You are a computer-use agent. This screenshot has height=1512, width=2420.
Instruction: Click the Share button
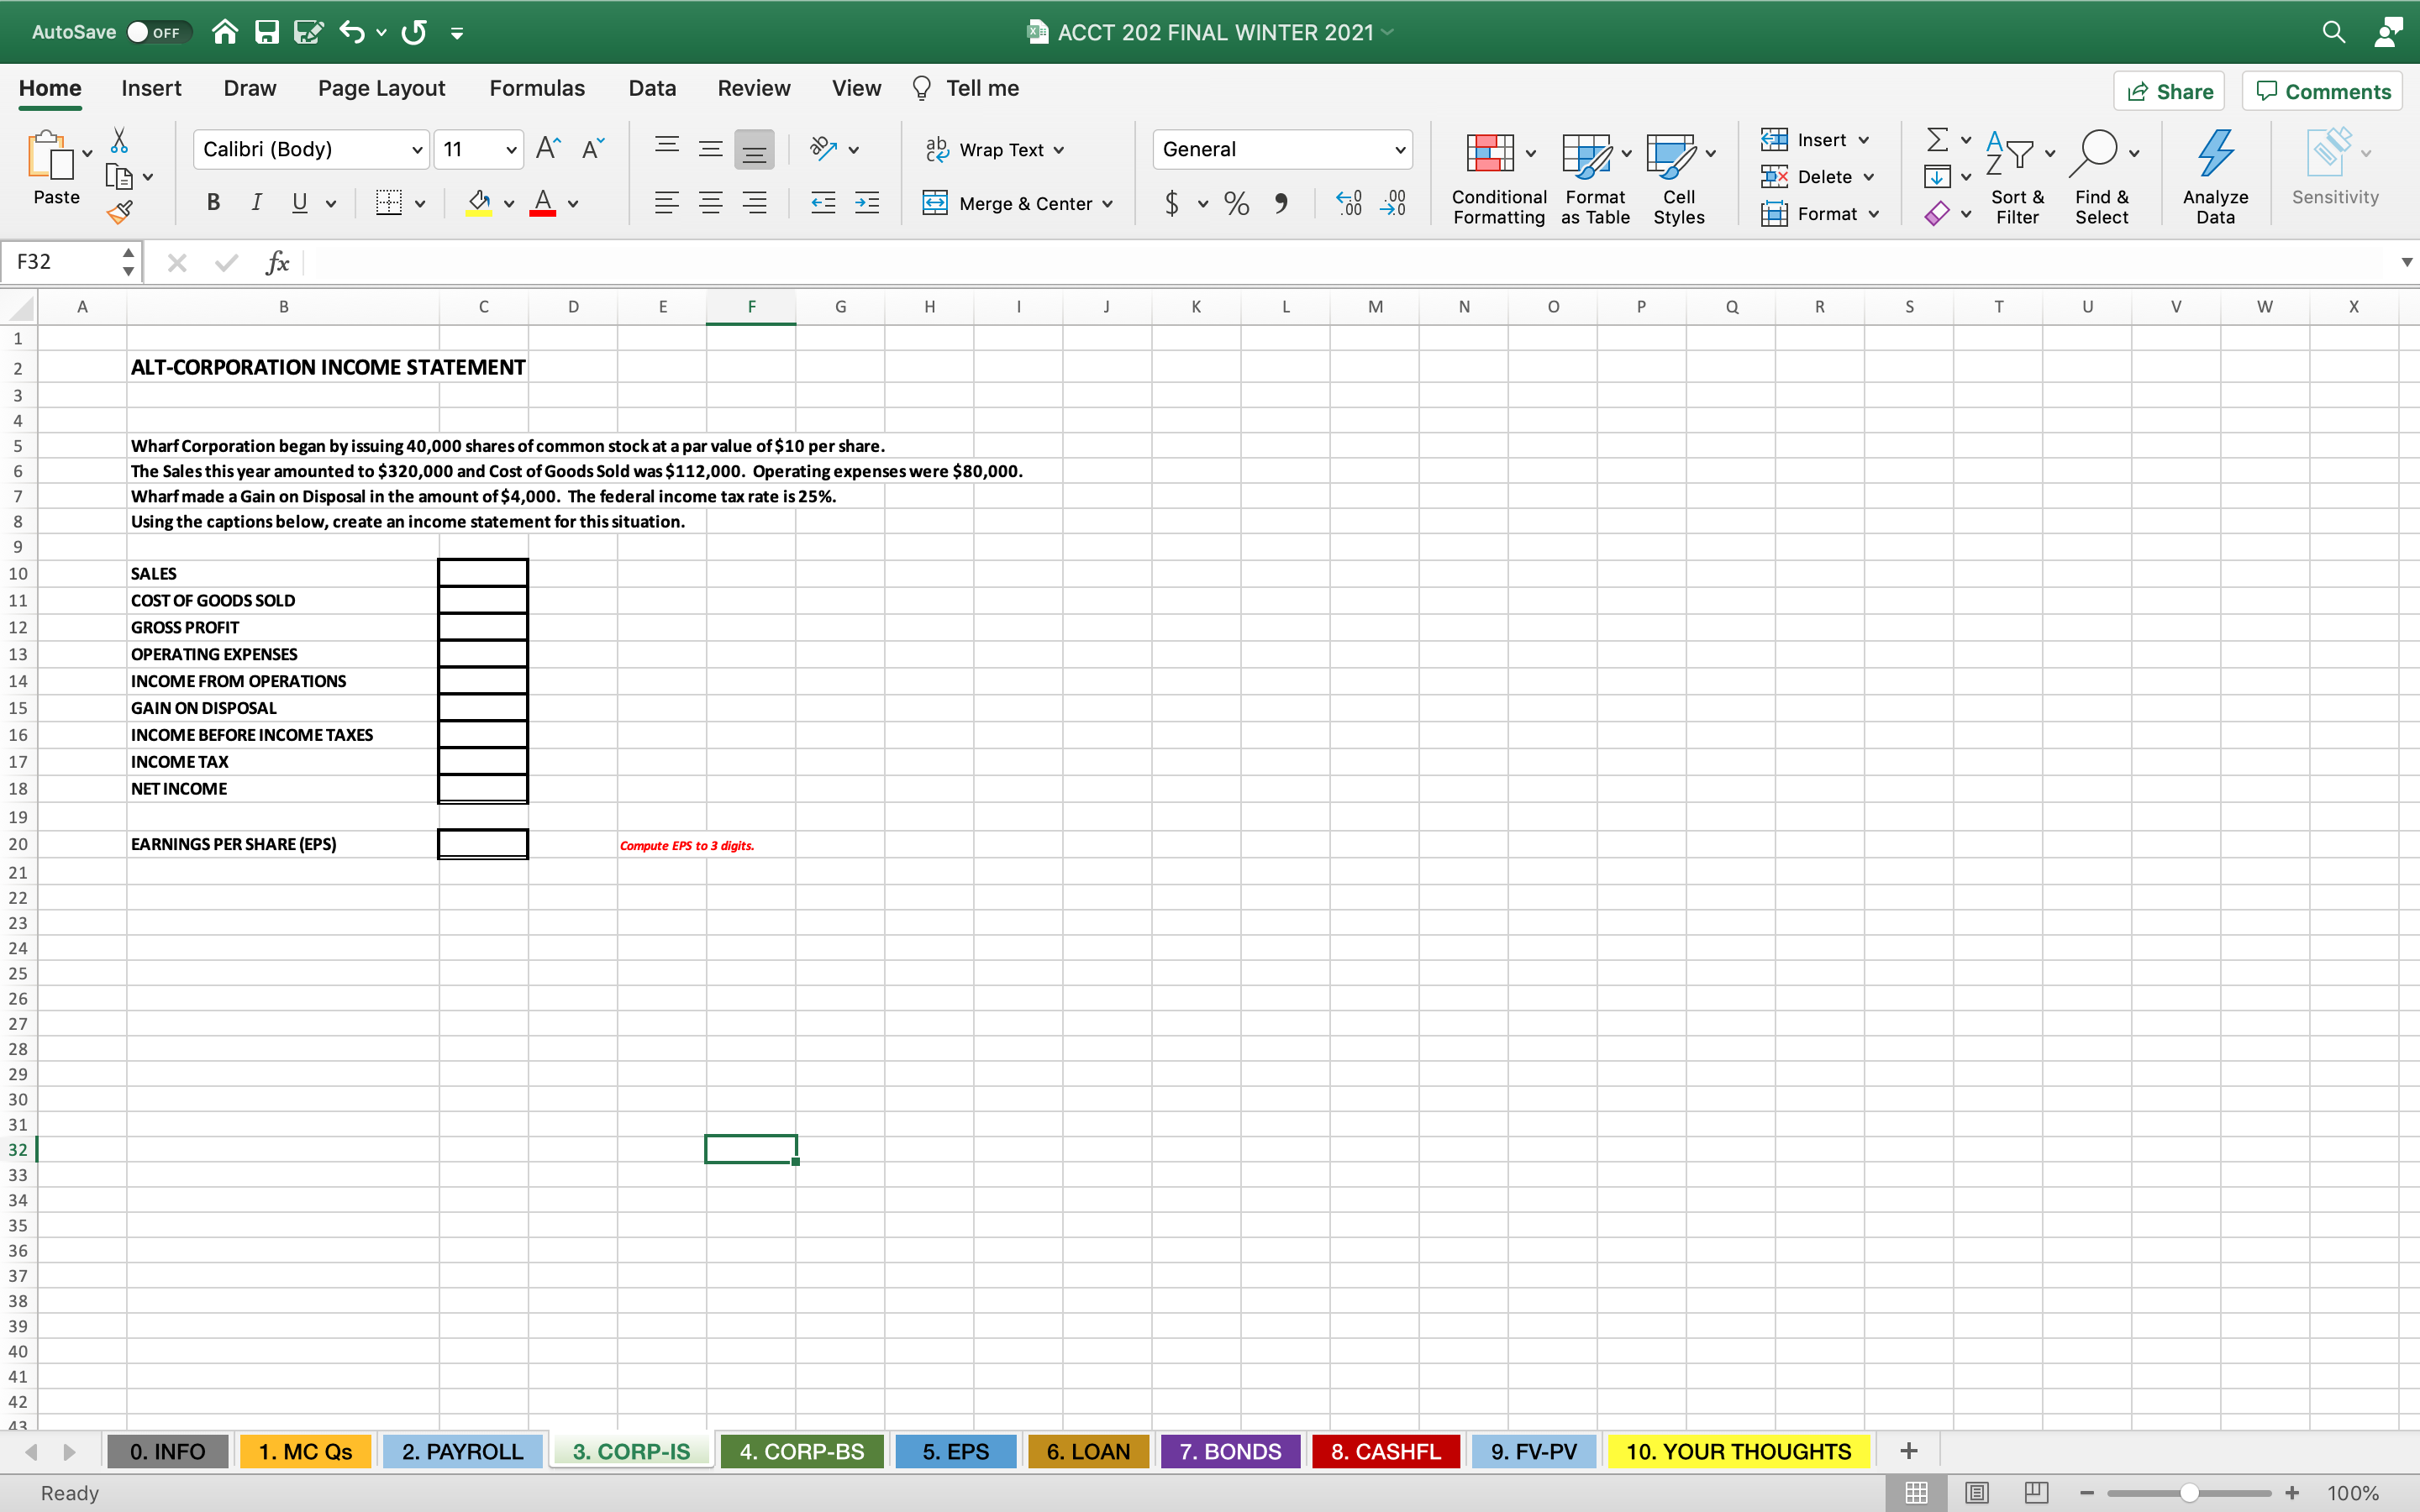tap(2170, 90)
